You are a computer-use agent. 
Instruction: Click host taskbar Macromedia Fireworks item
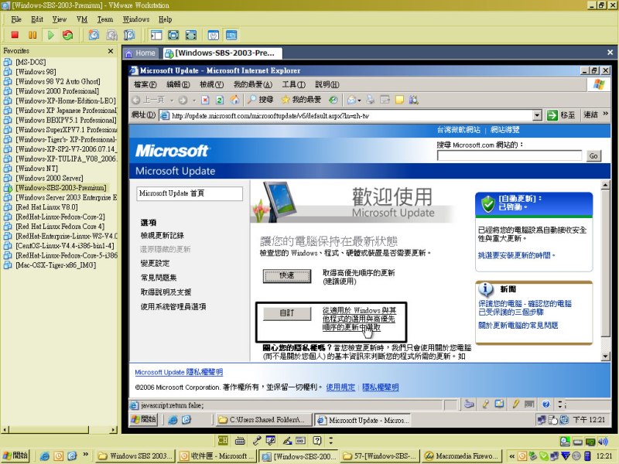[461, 456]
